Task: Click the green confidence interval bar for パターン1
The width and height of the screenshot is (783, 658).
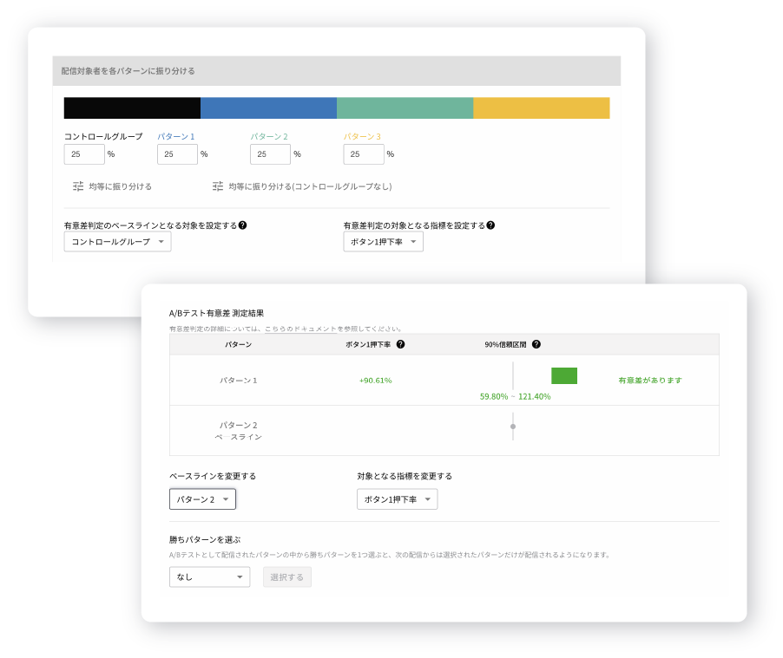Action: pyautogui.click(x=565, y=376)
